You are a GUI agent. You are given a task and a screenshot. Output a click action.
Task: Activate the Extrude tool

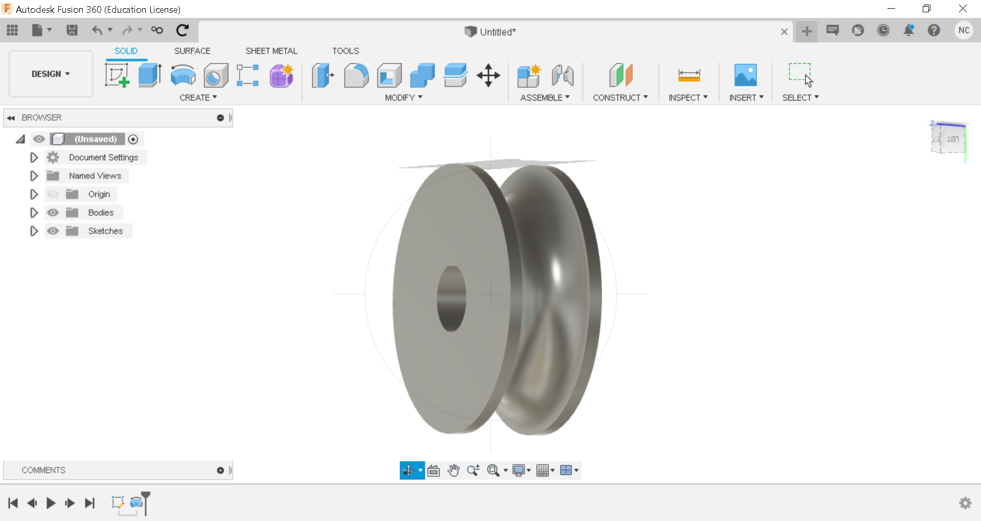149,76
